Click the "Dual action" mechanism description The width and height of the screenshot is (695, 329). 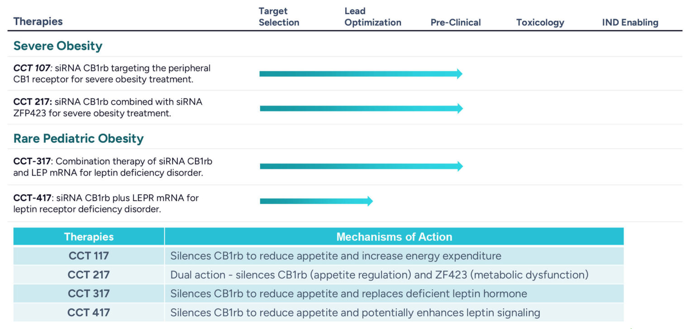click(379, 275)
